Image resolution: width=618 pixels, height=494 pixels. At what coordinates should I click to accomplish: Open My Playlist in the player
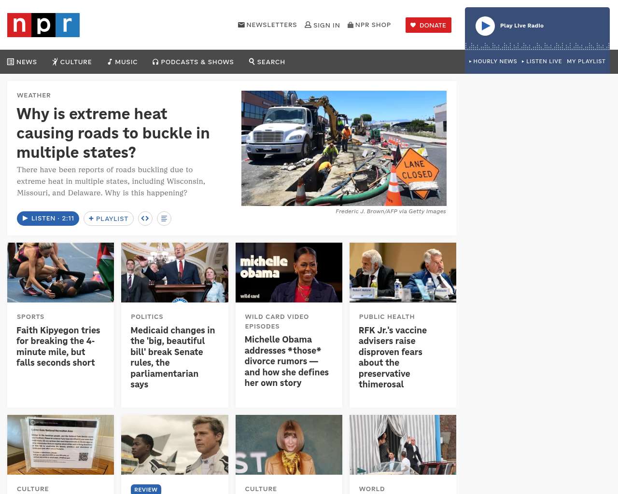click(586, 61)
